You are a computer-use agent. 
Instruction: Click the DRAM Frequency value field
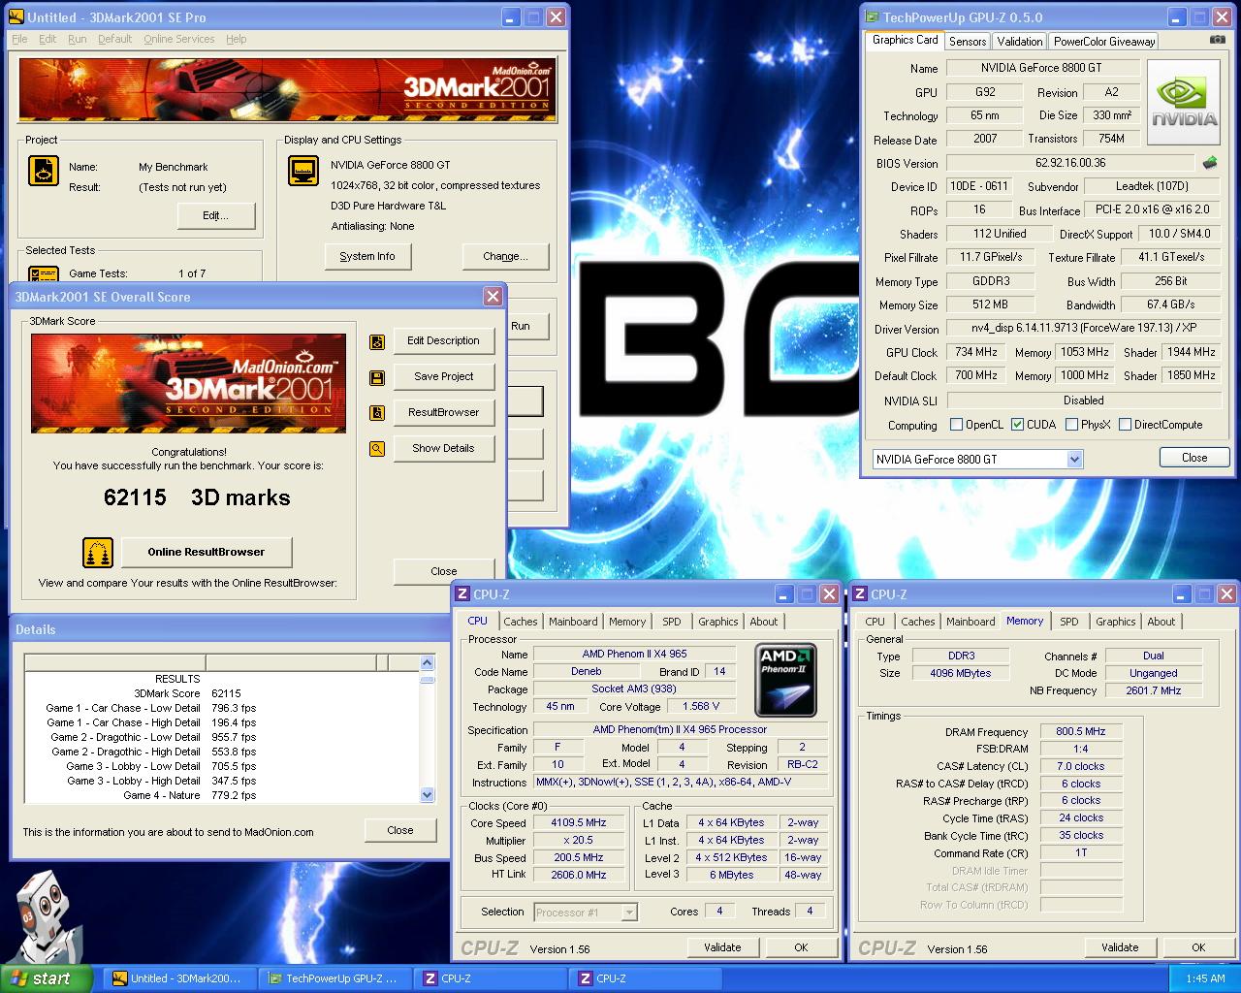(1081, 731)
